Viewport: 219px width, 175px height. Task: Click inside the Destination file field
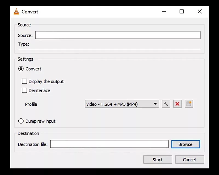pyautogui.click(x=109, y=144)
